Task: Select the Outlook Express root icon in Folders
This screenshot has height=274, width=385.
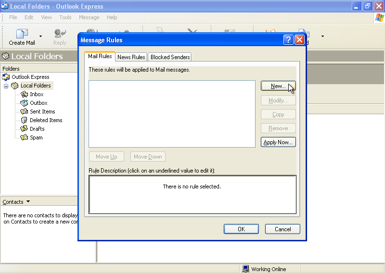Action: tap(6, 77)
